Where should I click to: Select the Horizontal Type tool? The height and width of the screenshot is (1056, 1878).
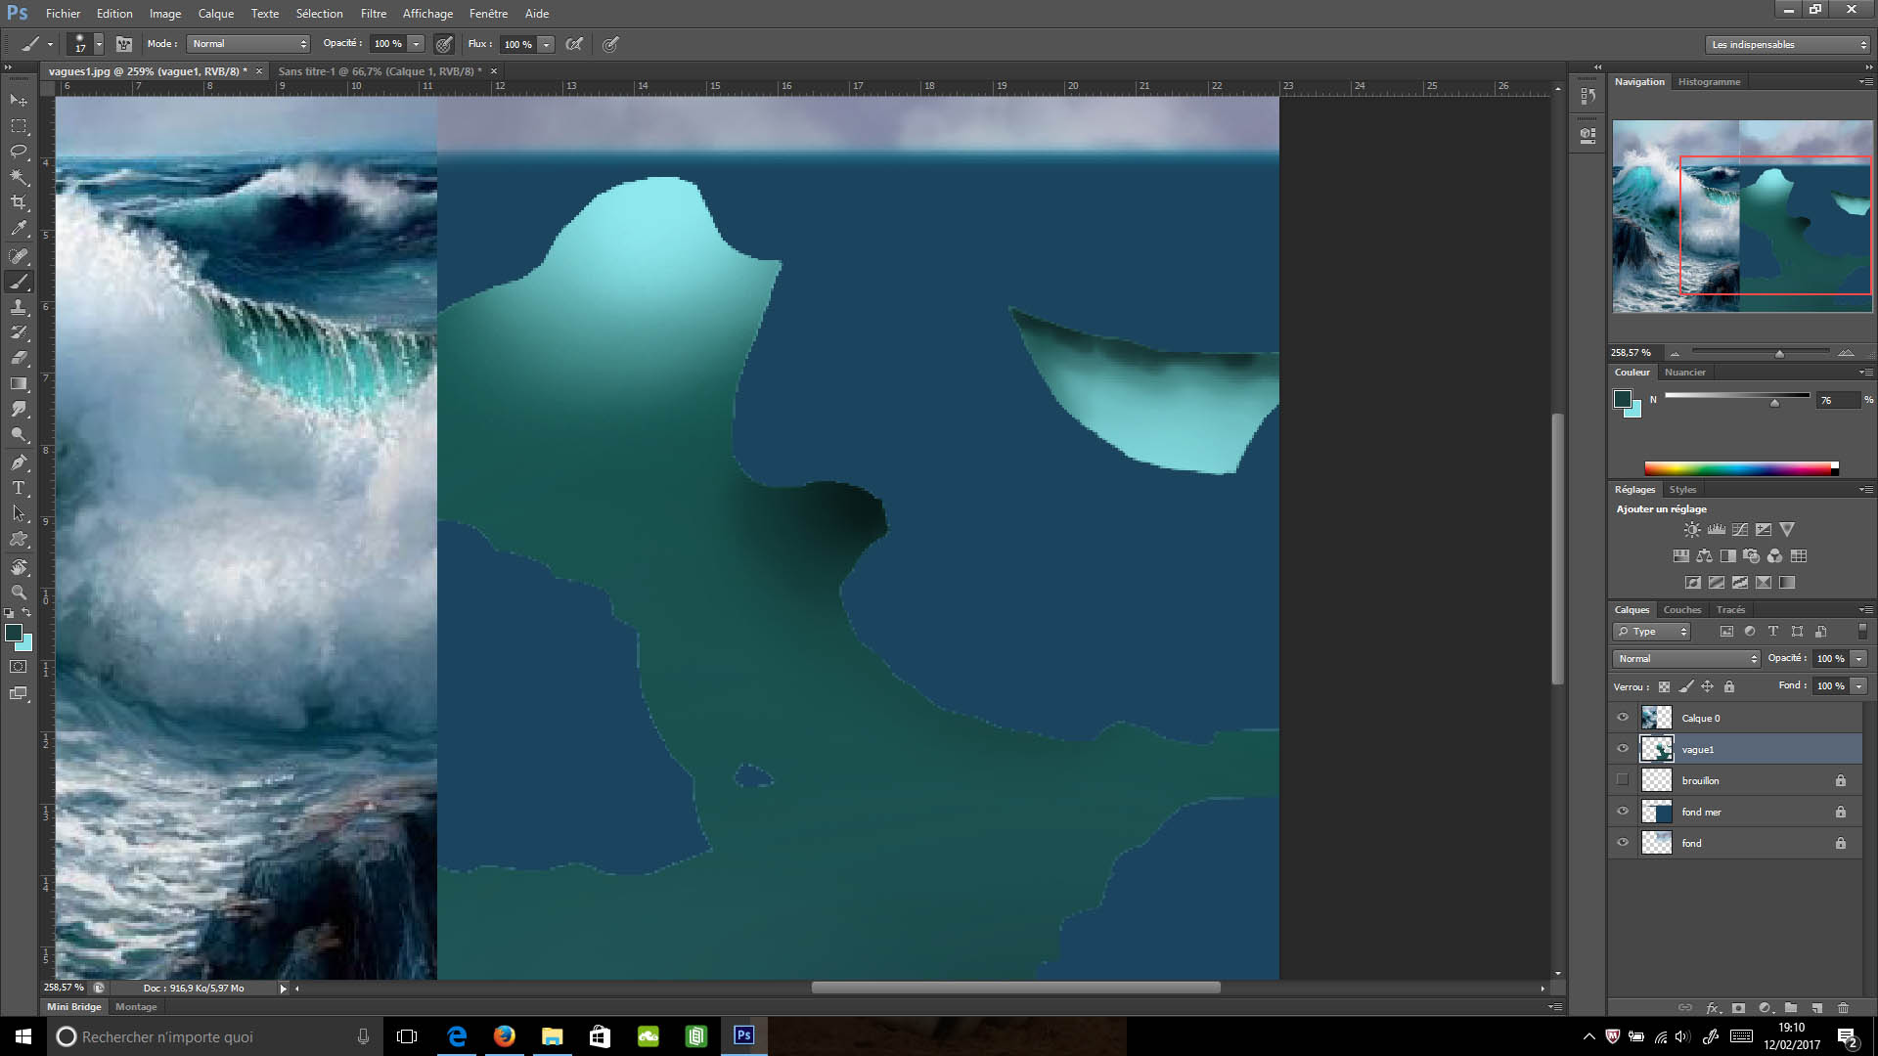click(19, 488)
